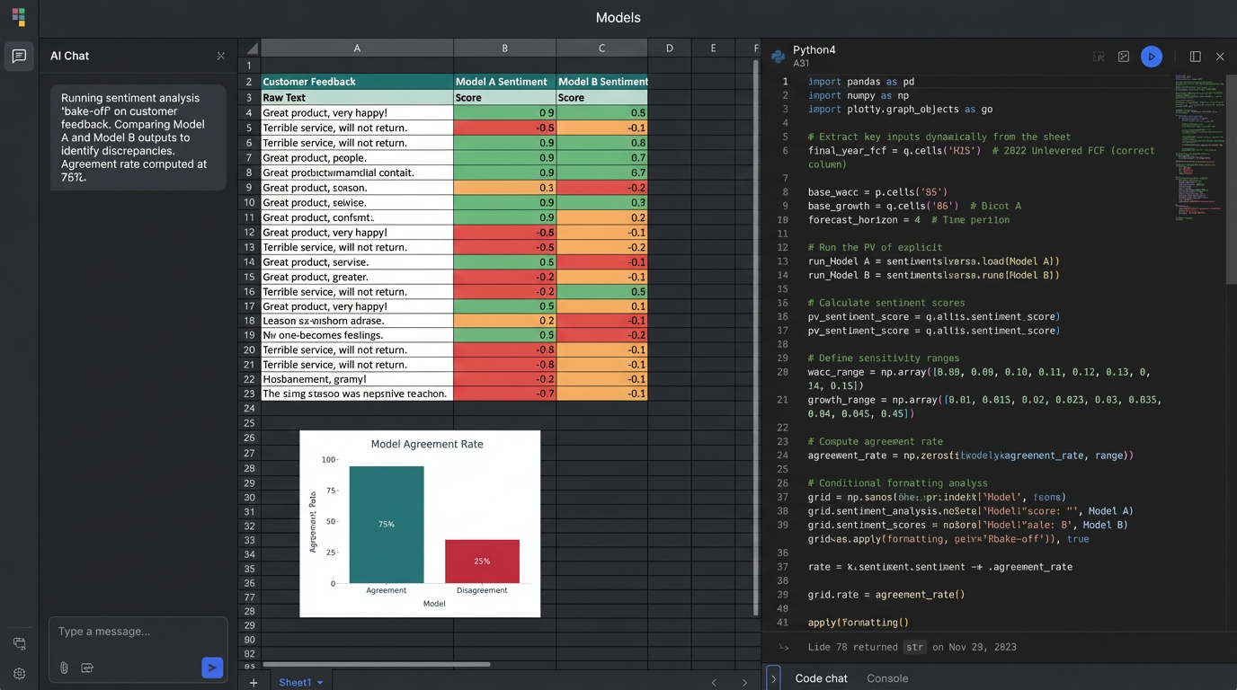The width and height of the screenshot is (1237, 690).
Task: Click the Python logo icon in code panel
Action: point(779,57)
